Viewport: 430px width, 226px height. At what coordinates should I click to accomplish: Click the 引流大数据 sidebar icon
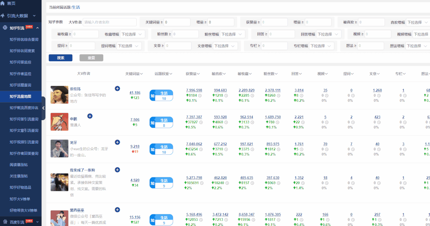click(x=3, y=16)
